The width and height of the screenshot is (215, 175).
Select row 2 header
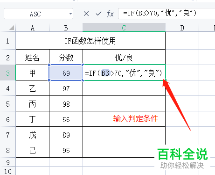8,57
